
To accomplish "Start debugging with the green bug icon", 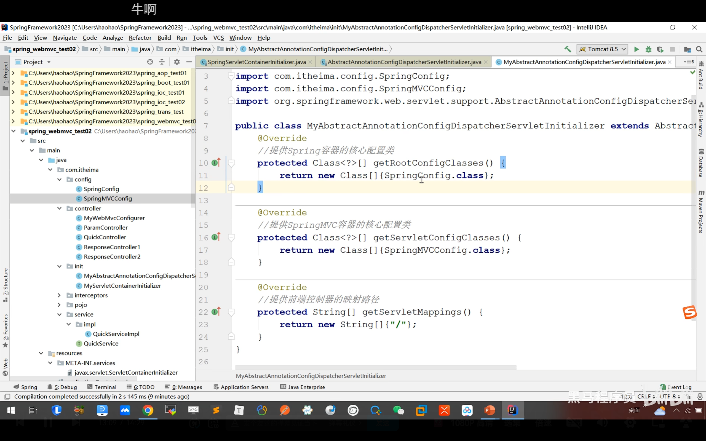I will point(648,49).
